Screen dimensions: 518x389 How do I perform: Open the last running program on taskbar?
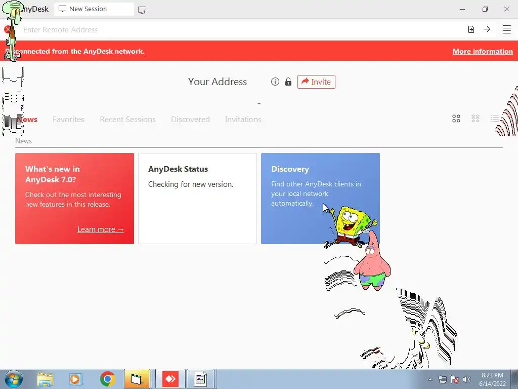(x=200, y=379)
